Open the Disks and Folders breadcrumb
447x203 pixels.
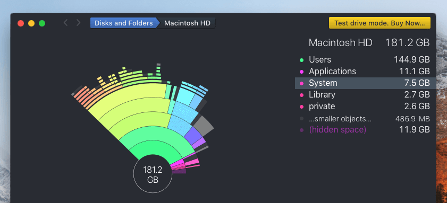tap(123, 23)
